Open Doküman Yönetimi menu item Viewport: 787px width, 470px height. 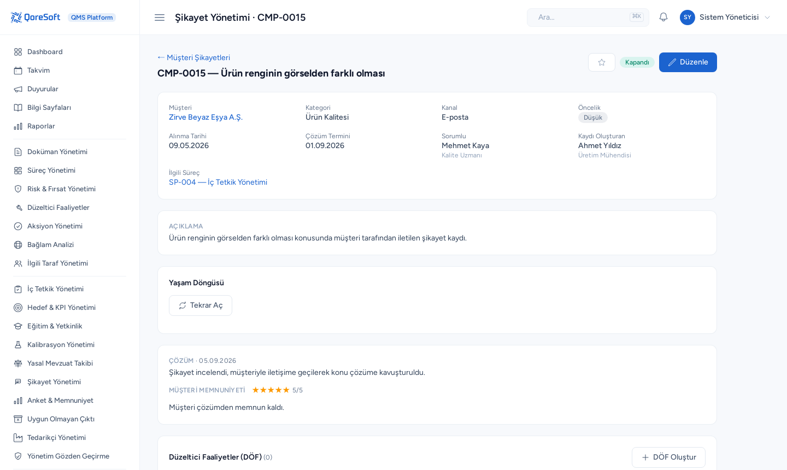click(70, 152)
